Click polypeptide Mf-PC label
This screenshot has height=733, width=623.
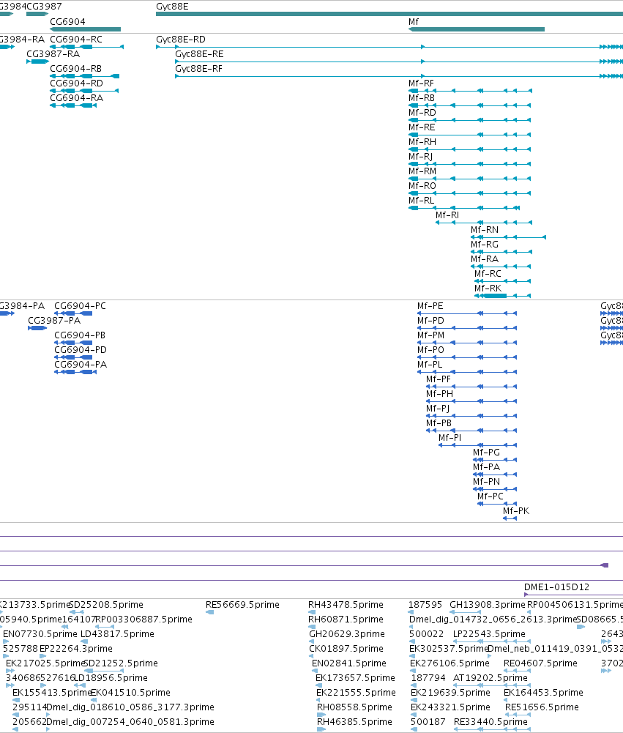tap(490, 496)
